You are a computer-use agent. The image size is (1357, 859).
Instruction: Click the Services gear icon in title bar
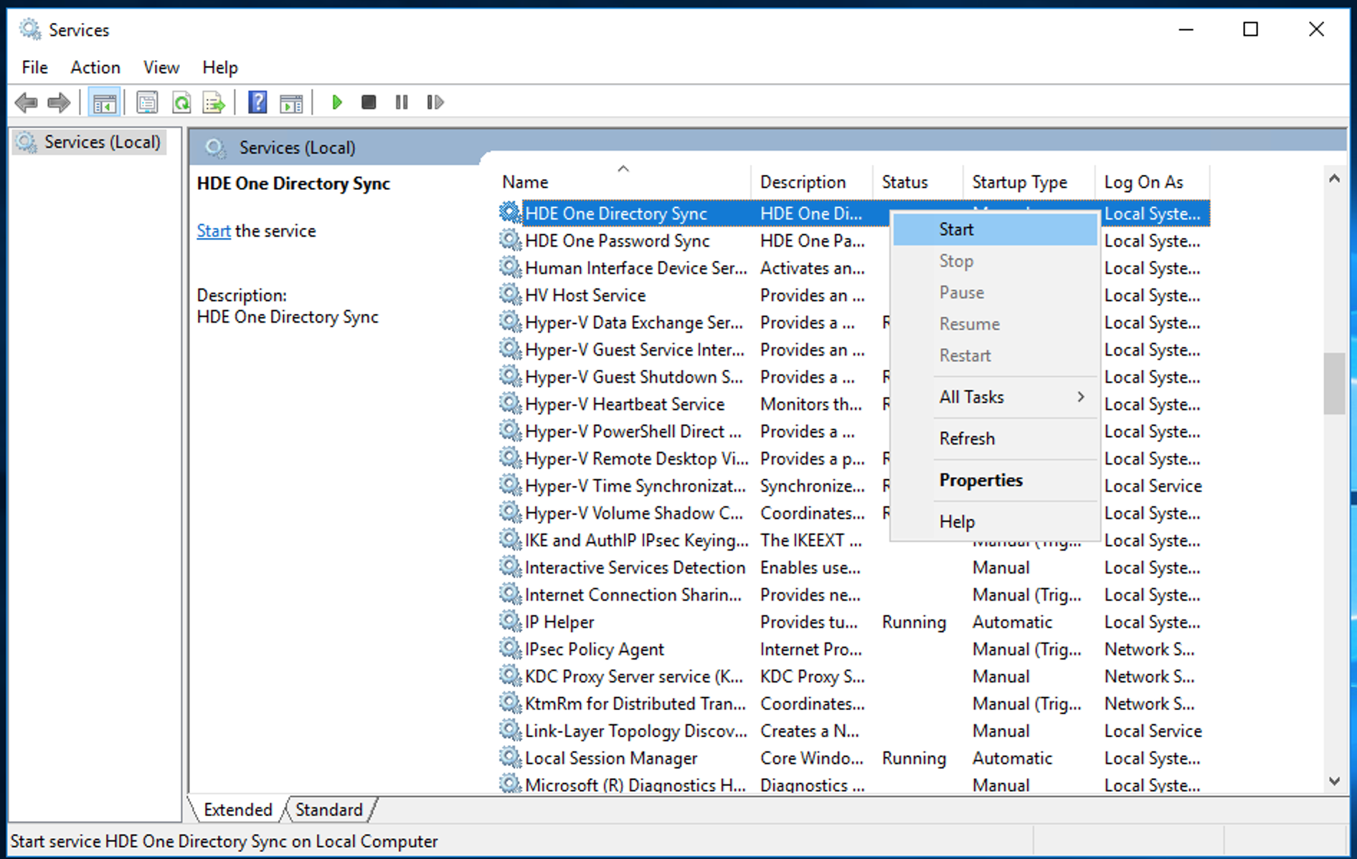coord(30,29)
